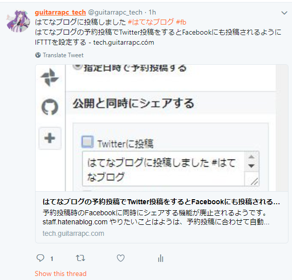
Task: Click the plus icon button in card image
Action: point(50,138)
